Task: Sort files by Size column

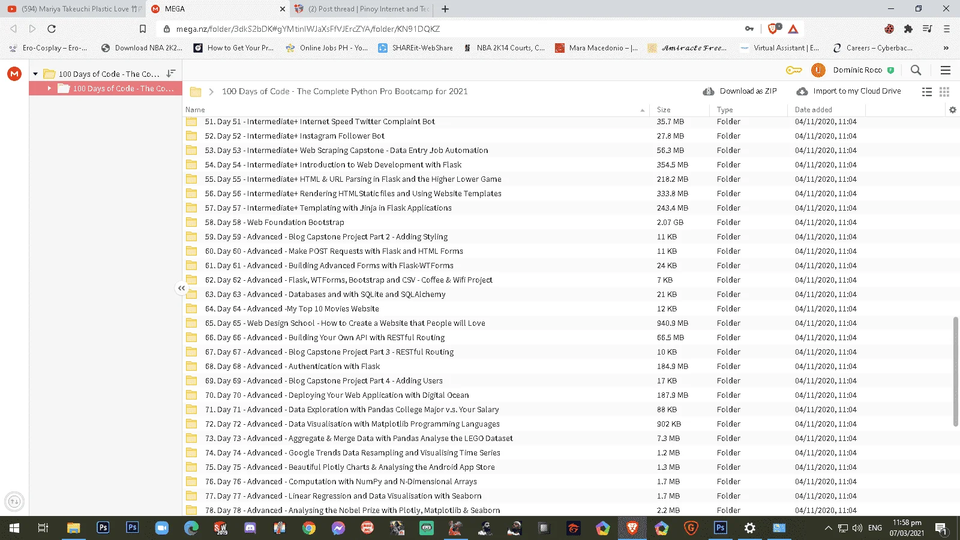Action: pyautogui.click(x=664, y=110)
